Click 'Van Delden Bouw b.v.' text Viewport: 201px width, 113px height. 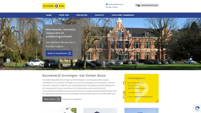pos(136,83)
